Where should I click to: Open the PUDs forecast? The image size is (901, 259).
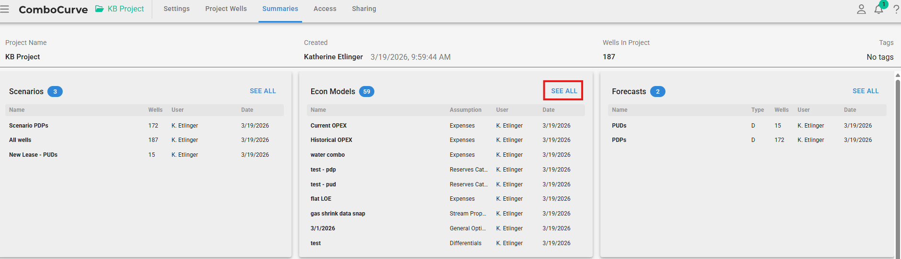pos(619,126)
